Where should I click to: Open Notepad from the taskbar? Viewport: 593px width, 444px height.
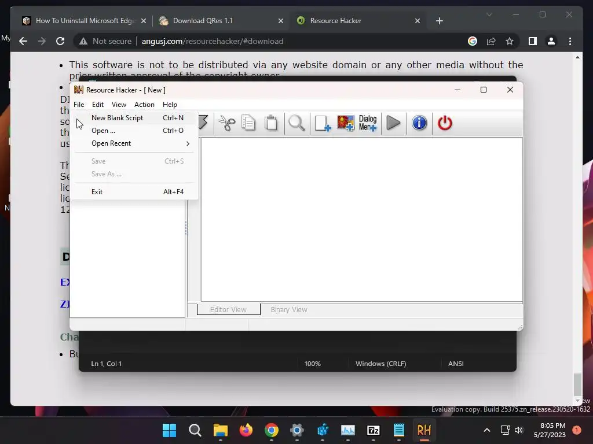pyautogui.click(x=398, y=430)
